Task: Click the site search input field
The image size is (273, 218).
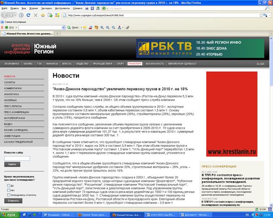Action: 17,158
